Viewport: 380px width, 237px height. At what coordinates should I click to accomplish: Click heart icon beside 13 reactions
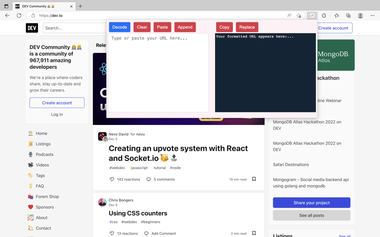point(112,233)
